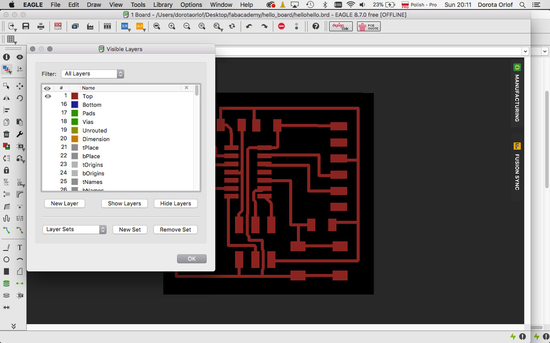Expand more sidebar tools with double chevron
The height and width of the screenshot is (343, 550).
click(13, 326)
